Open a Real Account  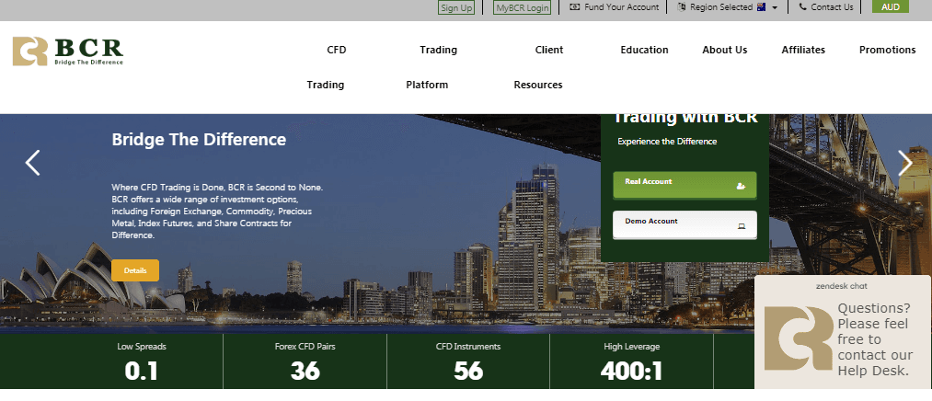click(685, 185)
